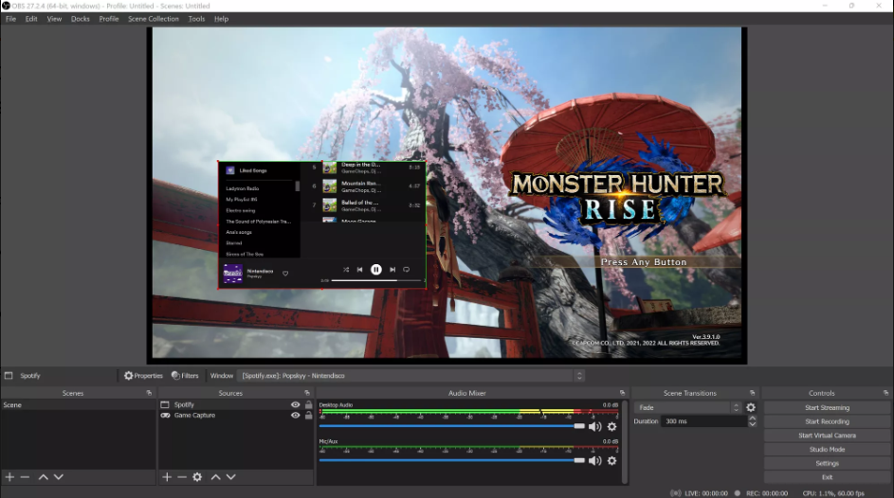Click Liked Songs in Spotify preview

(246, 170)
